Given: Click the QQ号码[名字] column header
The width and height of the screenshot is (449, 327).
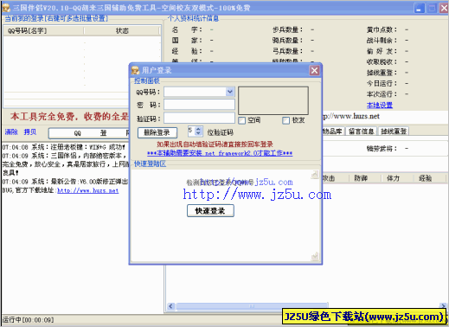Looking at the screenshot, I should click(x=43, y=30).
